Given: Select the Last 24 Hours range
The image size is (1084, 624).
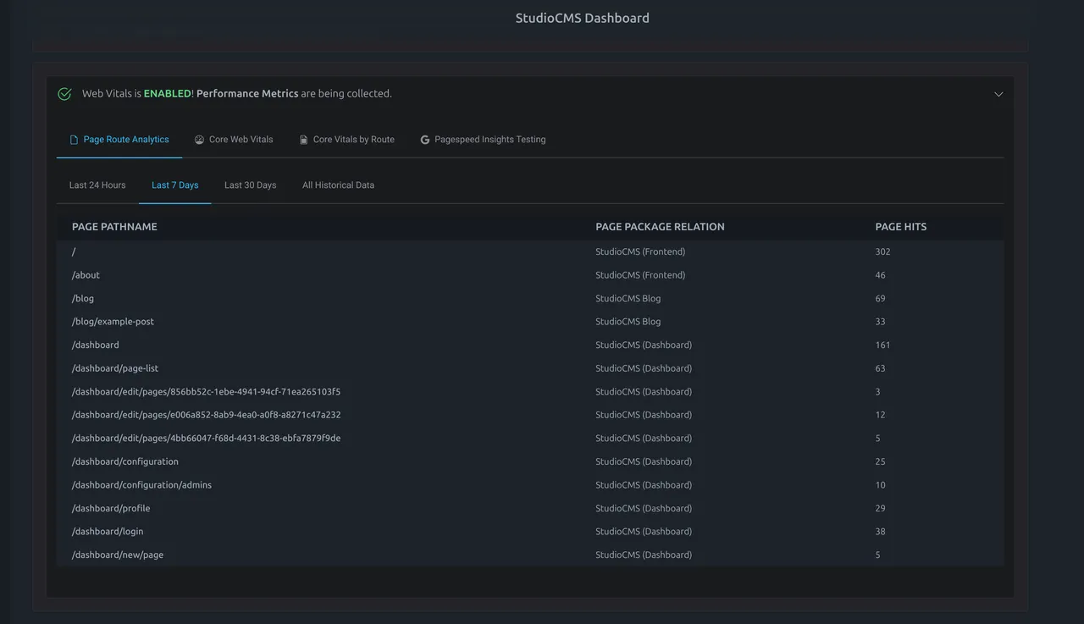Looking at the screenshot, I should [x=97, y=185].
